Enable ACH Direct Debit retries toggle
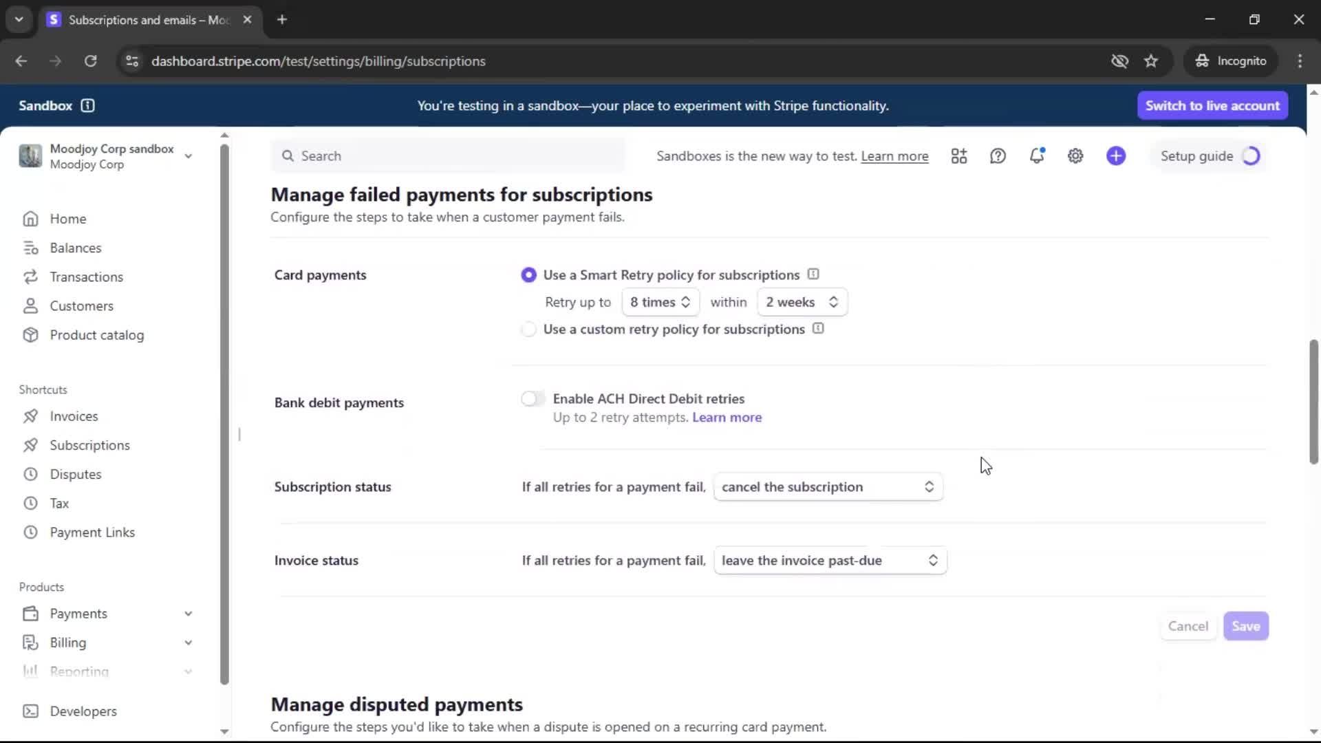 533,399
